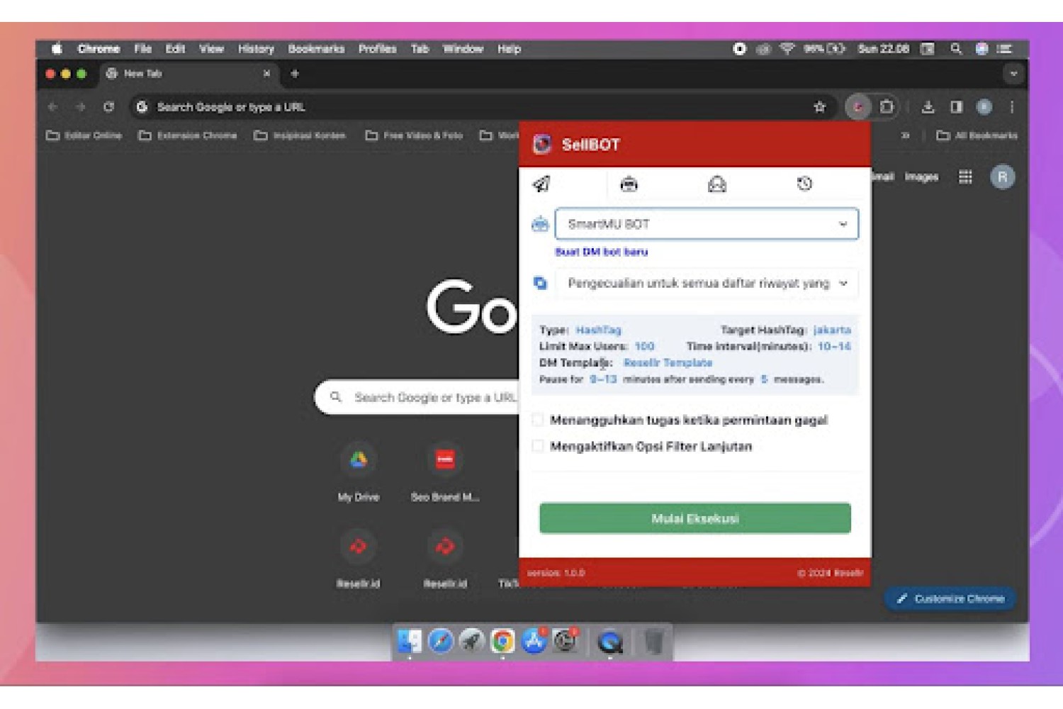Show hidden bookmarks with the double chevron
This screenshot has height=709, width=1063.
pyautogui.click(x=905, y=135)
